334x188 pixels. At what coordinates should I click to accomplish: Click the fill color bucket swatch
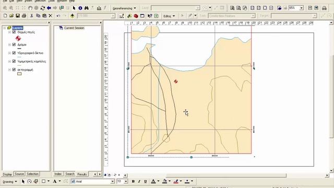coord(165,181)
